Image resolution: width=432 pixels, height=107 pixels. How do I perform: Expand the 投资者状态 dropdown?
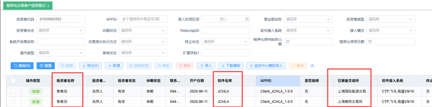click(x=61, y=30)
